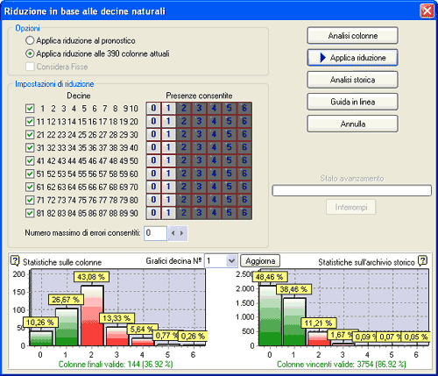Toggle presence cell 4 for decina 31-40
Screen dimensions: 438x376
click(214, 147)
